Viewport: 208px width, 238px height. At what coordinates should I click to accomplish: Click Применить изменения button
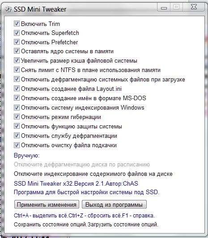pyautogui.click(x=47, y=204)
